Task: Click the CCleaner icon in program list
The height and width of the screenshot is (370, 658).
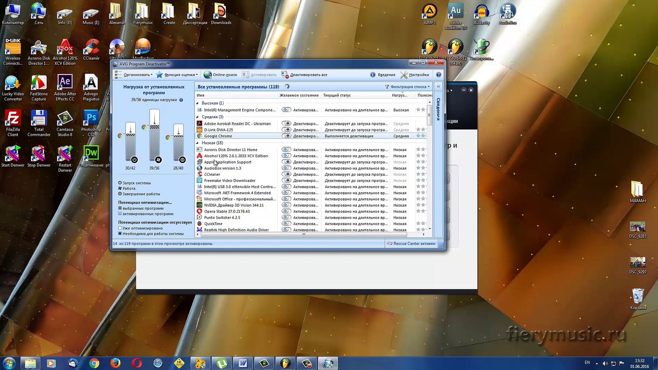Action: [x=199, y=174]
